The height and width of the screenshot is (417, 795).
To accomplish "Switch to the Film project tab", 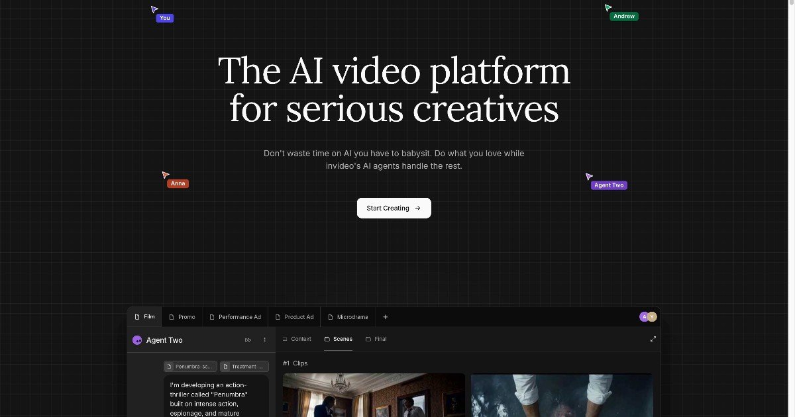I will [144, 317].
